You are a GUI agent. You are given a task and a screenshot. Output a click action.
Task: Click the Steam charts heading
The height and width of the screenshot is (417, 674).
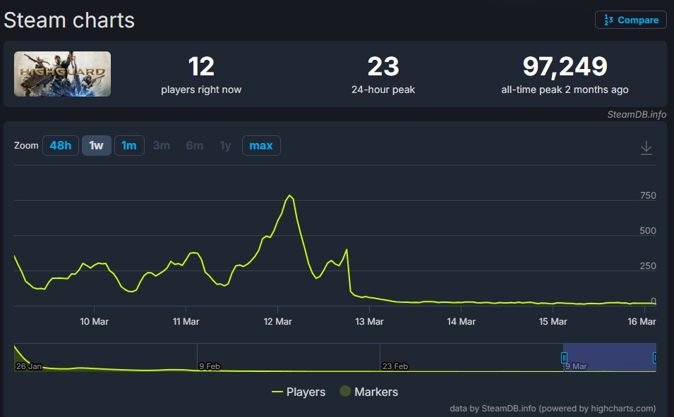(x=69, y=20)
